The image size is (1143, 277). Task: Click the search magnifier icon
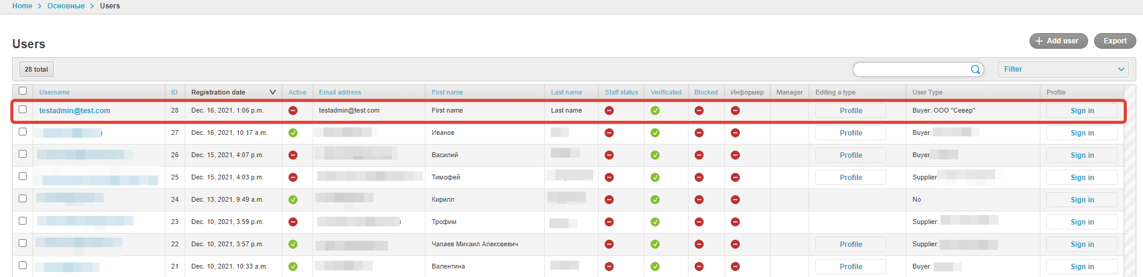click(975, 70)
